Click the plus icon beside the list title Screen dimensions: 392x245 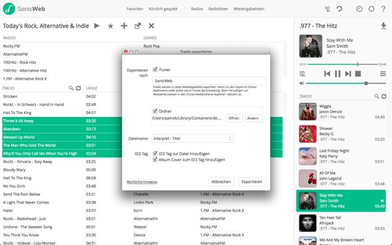(x=124, y=26)
